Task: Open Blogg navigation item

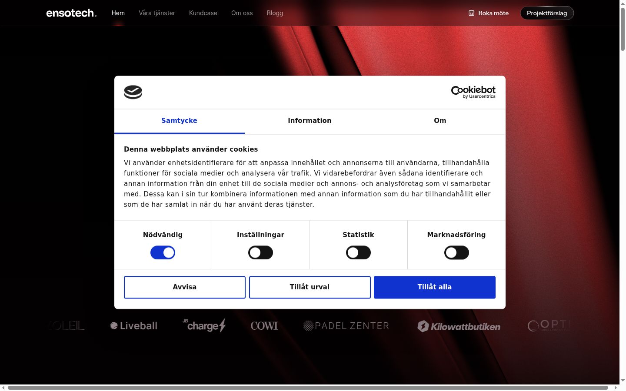Action: pos(275,13)
